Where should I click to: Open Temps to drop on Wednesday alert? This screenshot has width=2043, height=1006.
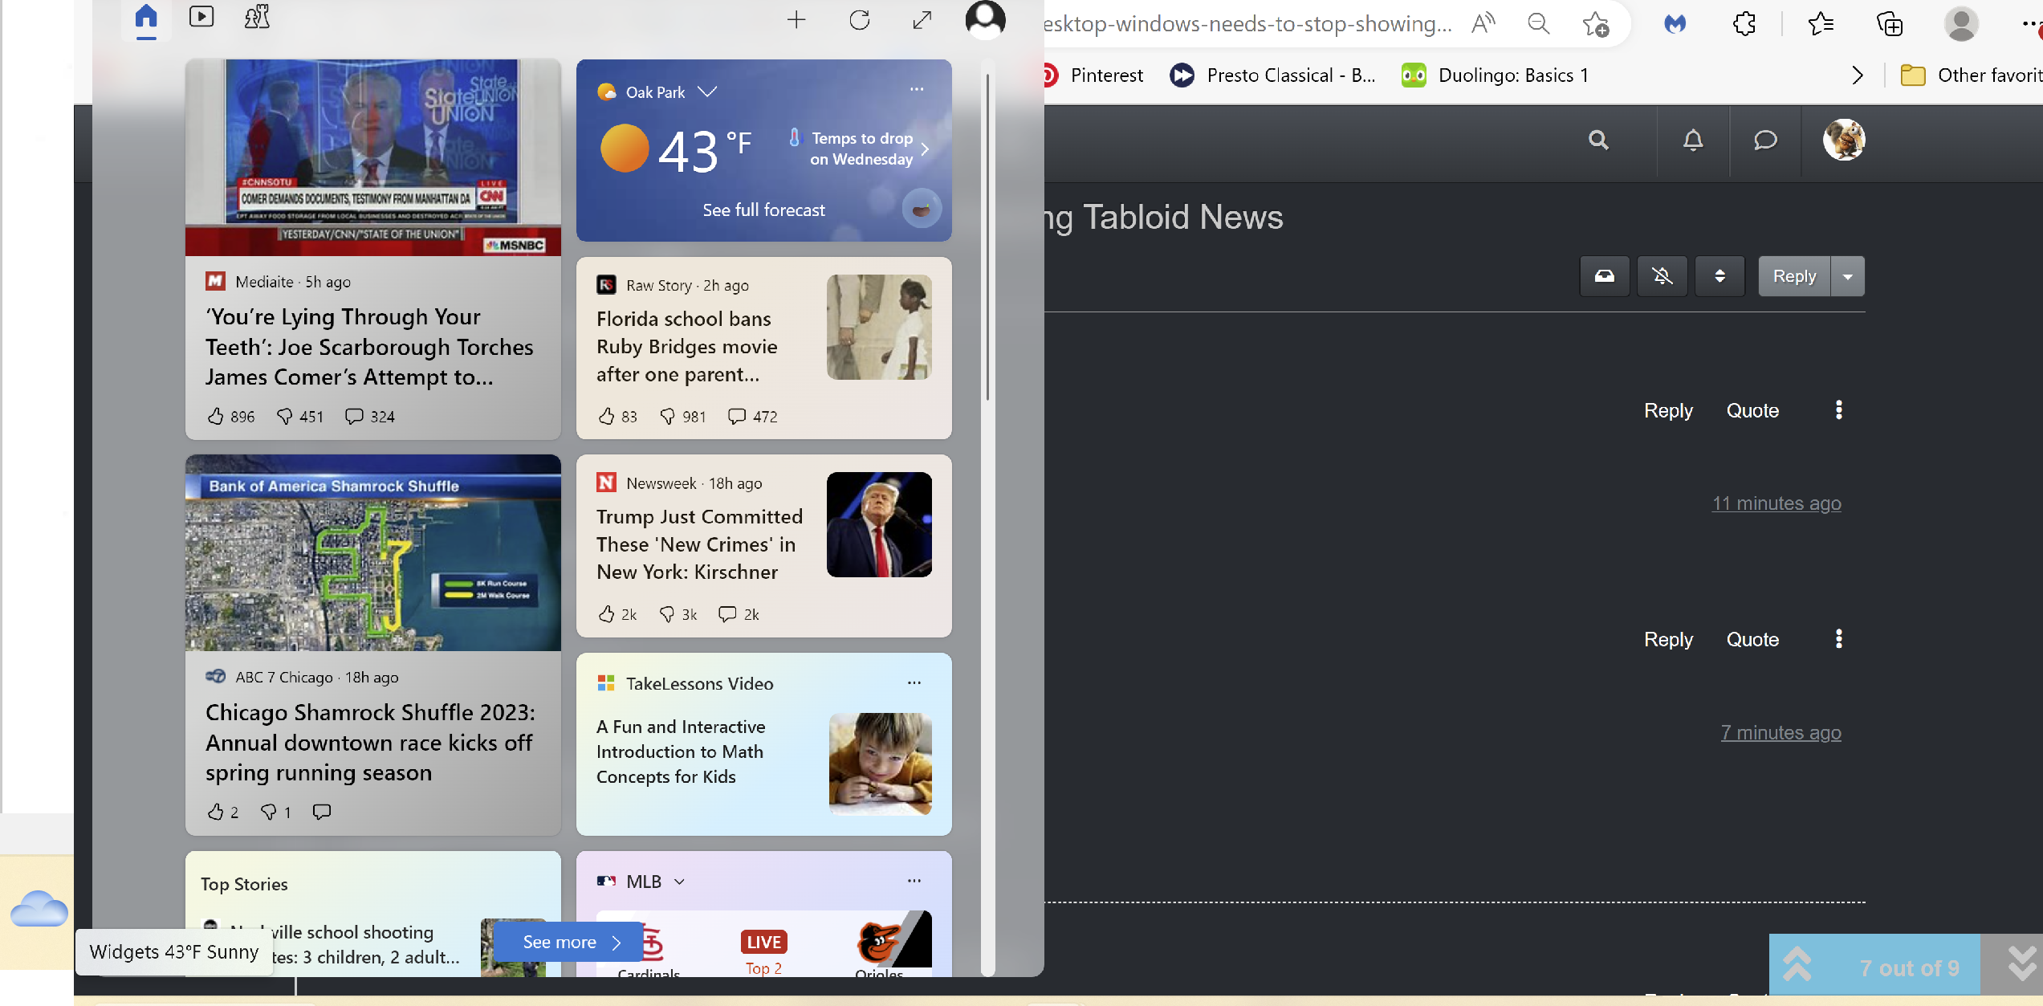[861, 149]
